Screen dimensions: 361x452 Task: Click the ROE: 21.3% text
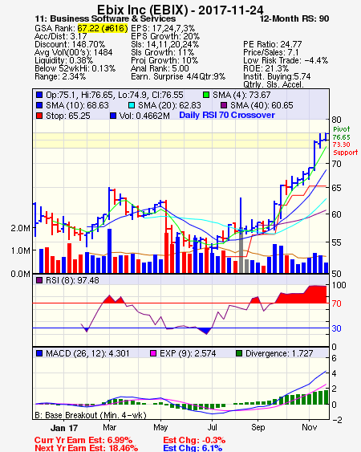(x=266, y=68)
